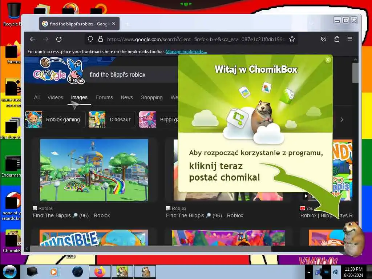
Task: Open the 'Roblox | Blippi' YouTube result link
Action: 326,216
